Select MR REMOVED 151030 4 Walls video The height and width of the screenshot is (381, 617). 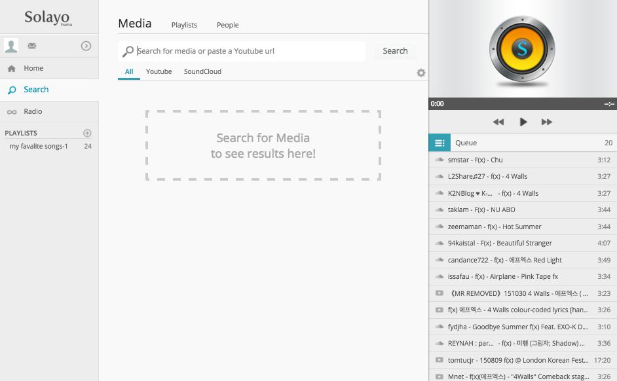[x=523, y=294]
